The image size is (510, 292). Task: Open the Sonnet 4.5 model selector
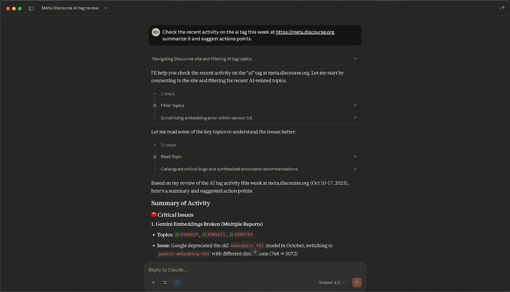click(331, 282)
